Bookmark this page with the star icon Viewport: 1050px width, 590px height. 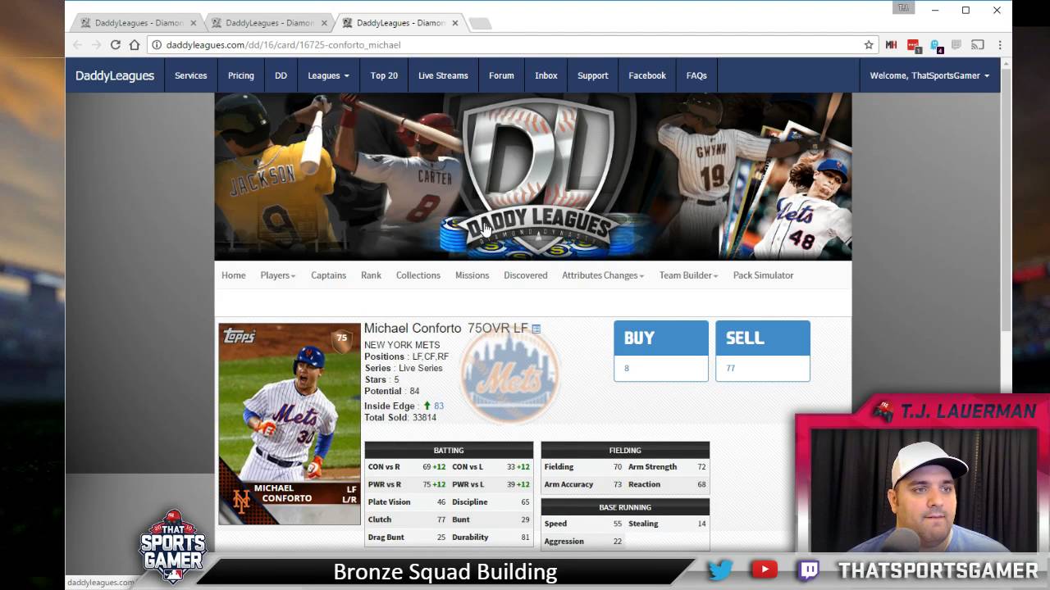869,45
